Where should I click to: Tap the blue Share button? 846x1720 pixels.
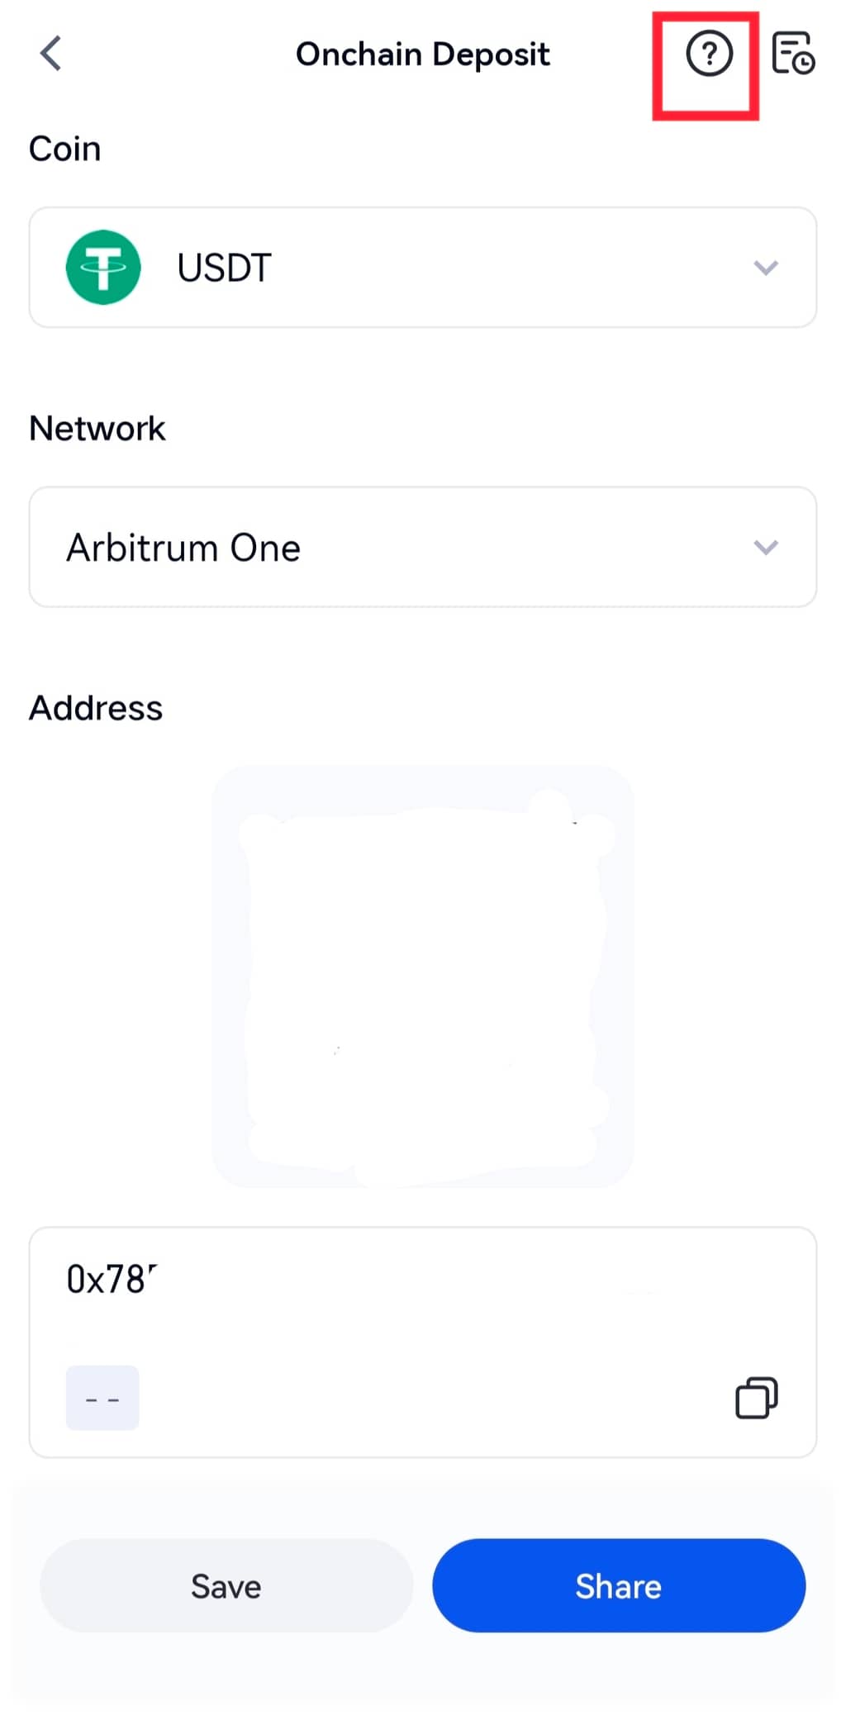619,1585
